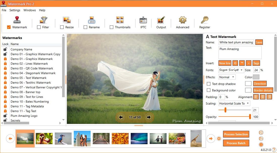Open the Effects dropdown
Viewport: 277px width, 153px height.
[227, 77]
